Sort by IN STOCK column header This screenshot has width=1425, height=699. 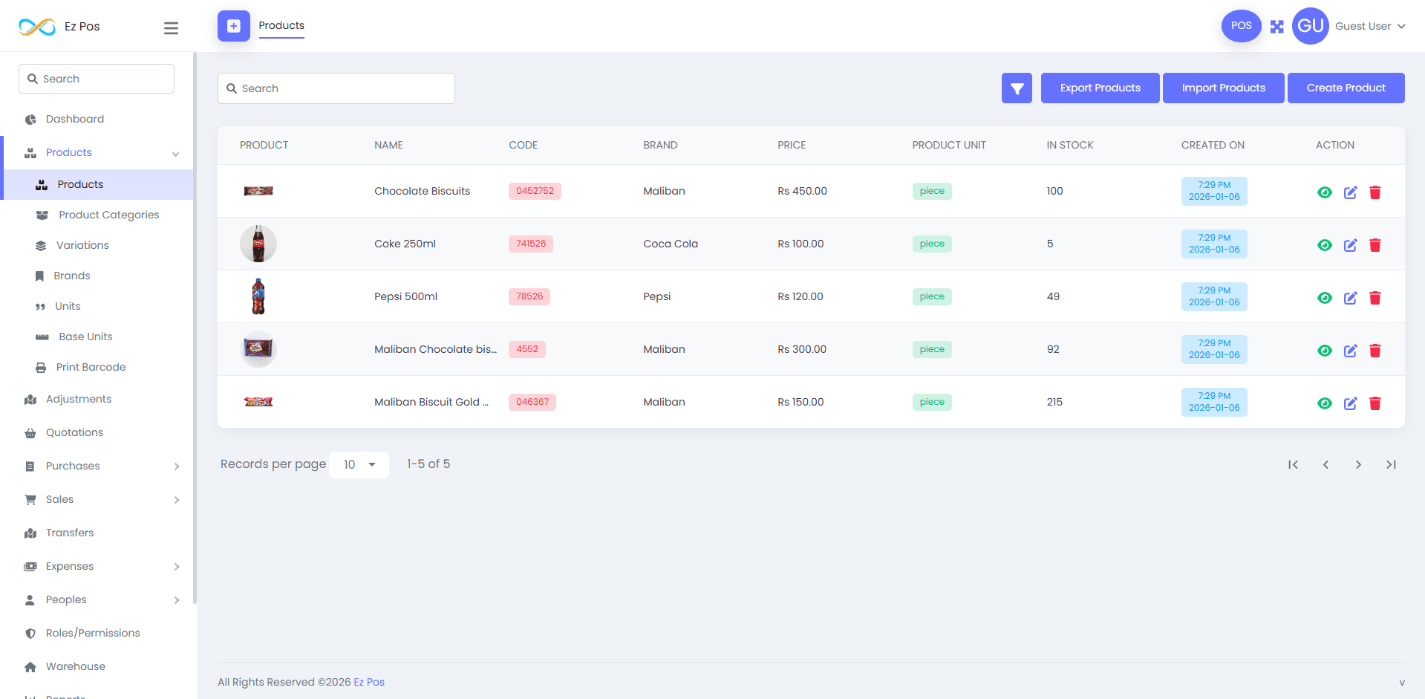pyautogui.click(x=1070, y=145)
